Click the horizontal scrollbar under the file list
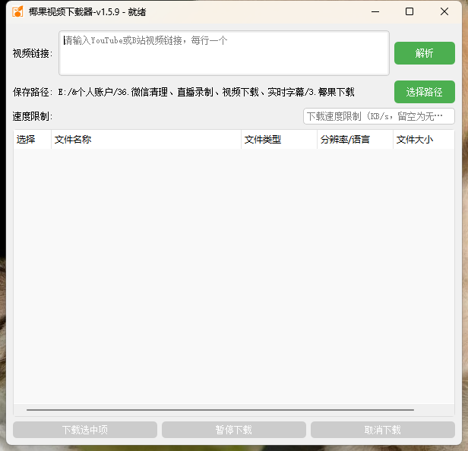The image size is (468, 451). pyautogui.click(x=220, y=410)
